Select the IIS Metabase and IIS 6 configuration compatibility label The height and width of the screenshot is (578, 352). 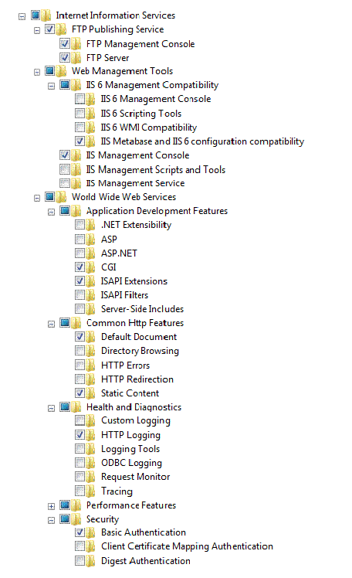pyautogui.click(x=202, y=141)
